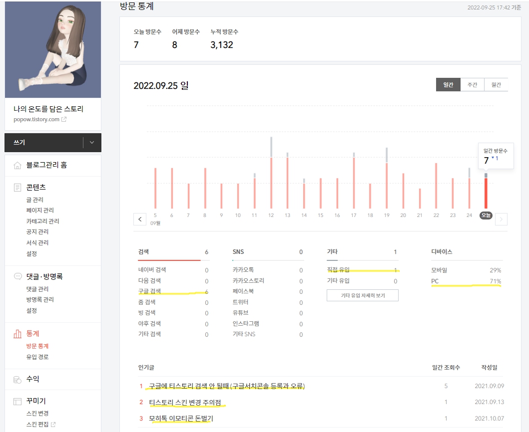Open post 모히톡 이모티콘 돈벌기

point(181,419)
